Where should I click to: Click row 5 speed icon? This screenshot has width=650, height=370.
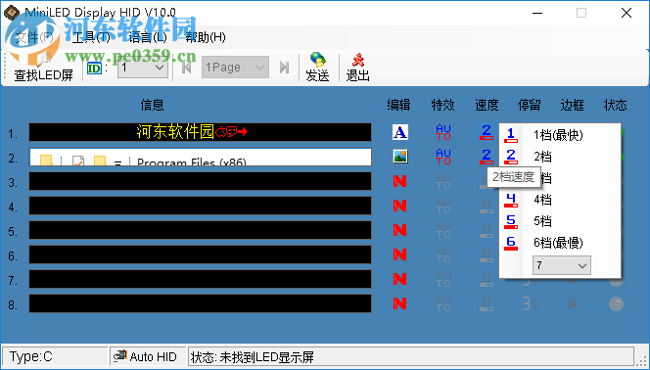coord(487,230)
